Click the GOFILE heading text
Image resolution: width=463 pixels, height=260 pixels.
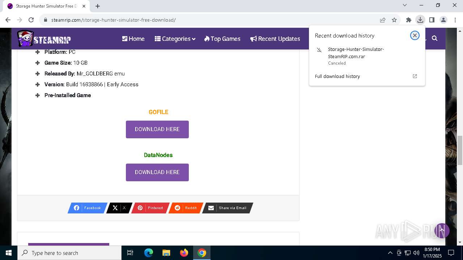tap(158, 112)
